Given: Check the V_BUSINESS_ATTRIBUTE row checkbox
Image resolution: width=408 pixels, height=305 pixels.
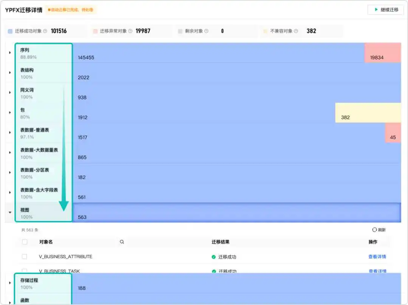Looking at the screenshot, I should click(25, 257).
